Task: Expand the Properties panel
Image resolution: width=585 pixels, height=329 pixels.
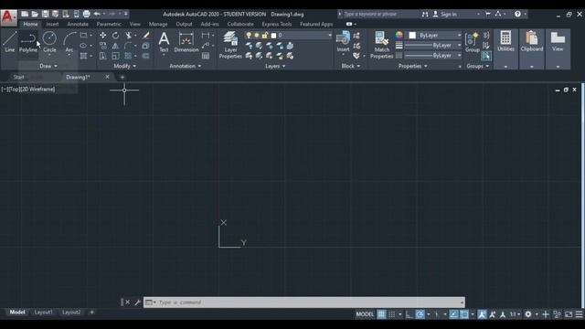Action: point(413,66)
